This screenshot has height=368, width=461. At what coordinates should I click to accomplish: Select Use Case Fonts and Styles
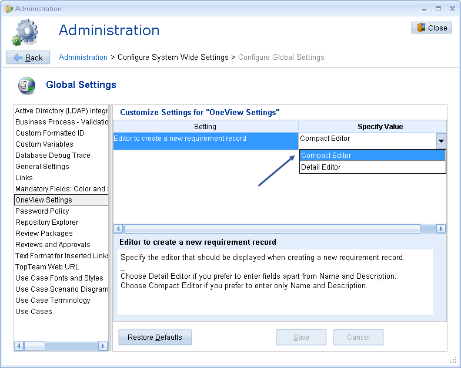point(61,278)
